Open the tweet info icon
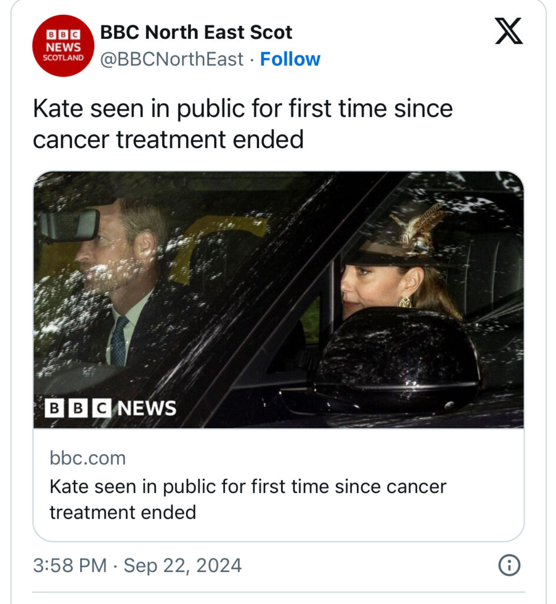Image resolution: width=556 pixels, height=604 pixels. click(x=508, y=566)
